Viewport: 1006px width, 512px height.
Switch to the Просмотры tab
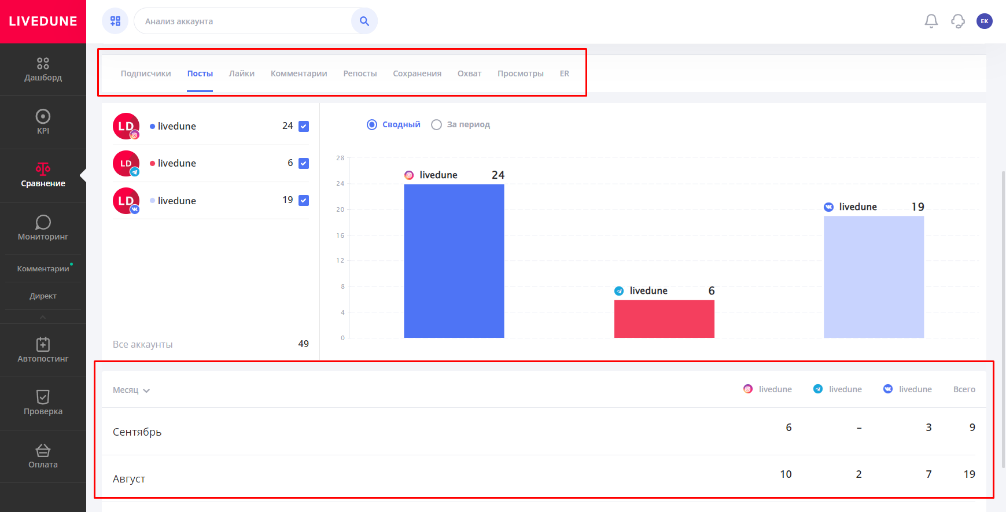click(x=521, y=73)
